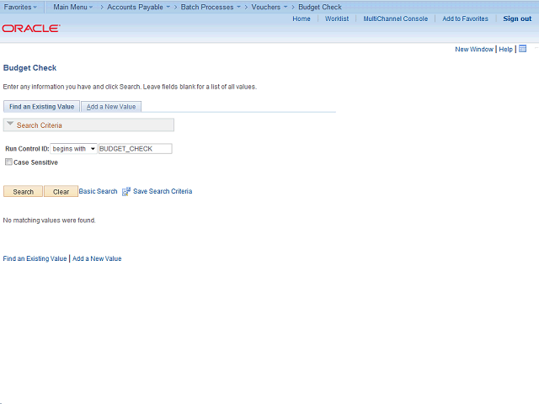Click the personalize page icon beside Help

[522, 49]
